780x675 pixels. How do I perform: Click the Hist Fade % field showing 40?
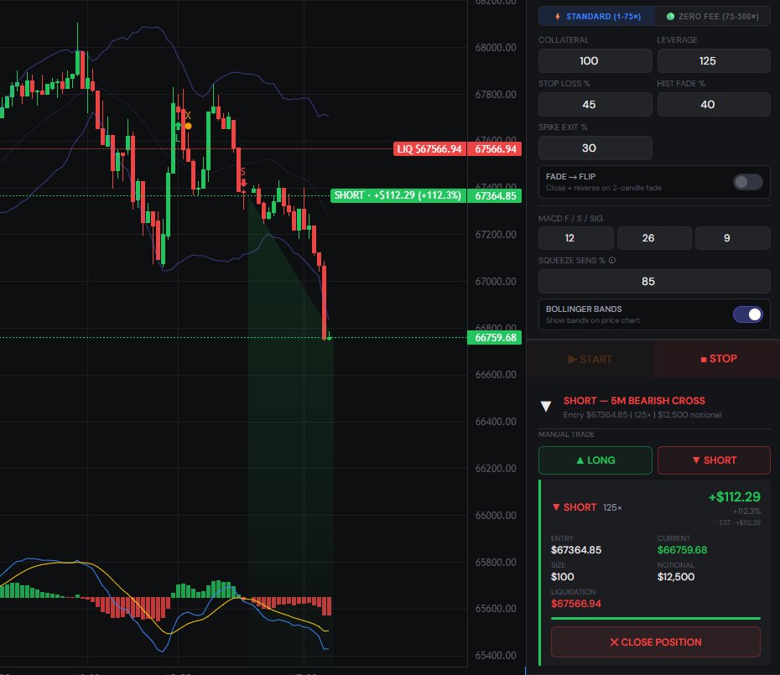[714, 105]
